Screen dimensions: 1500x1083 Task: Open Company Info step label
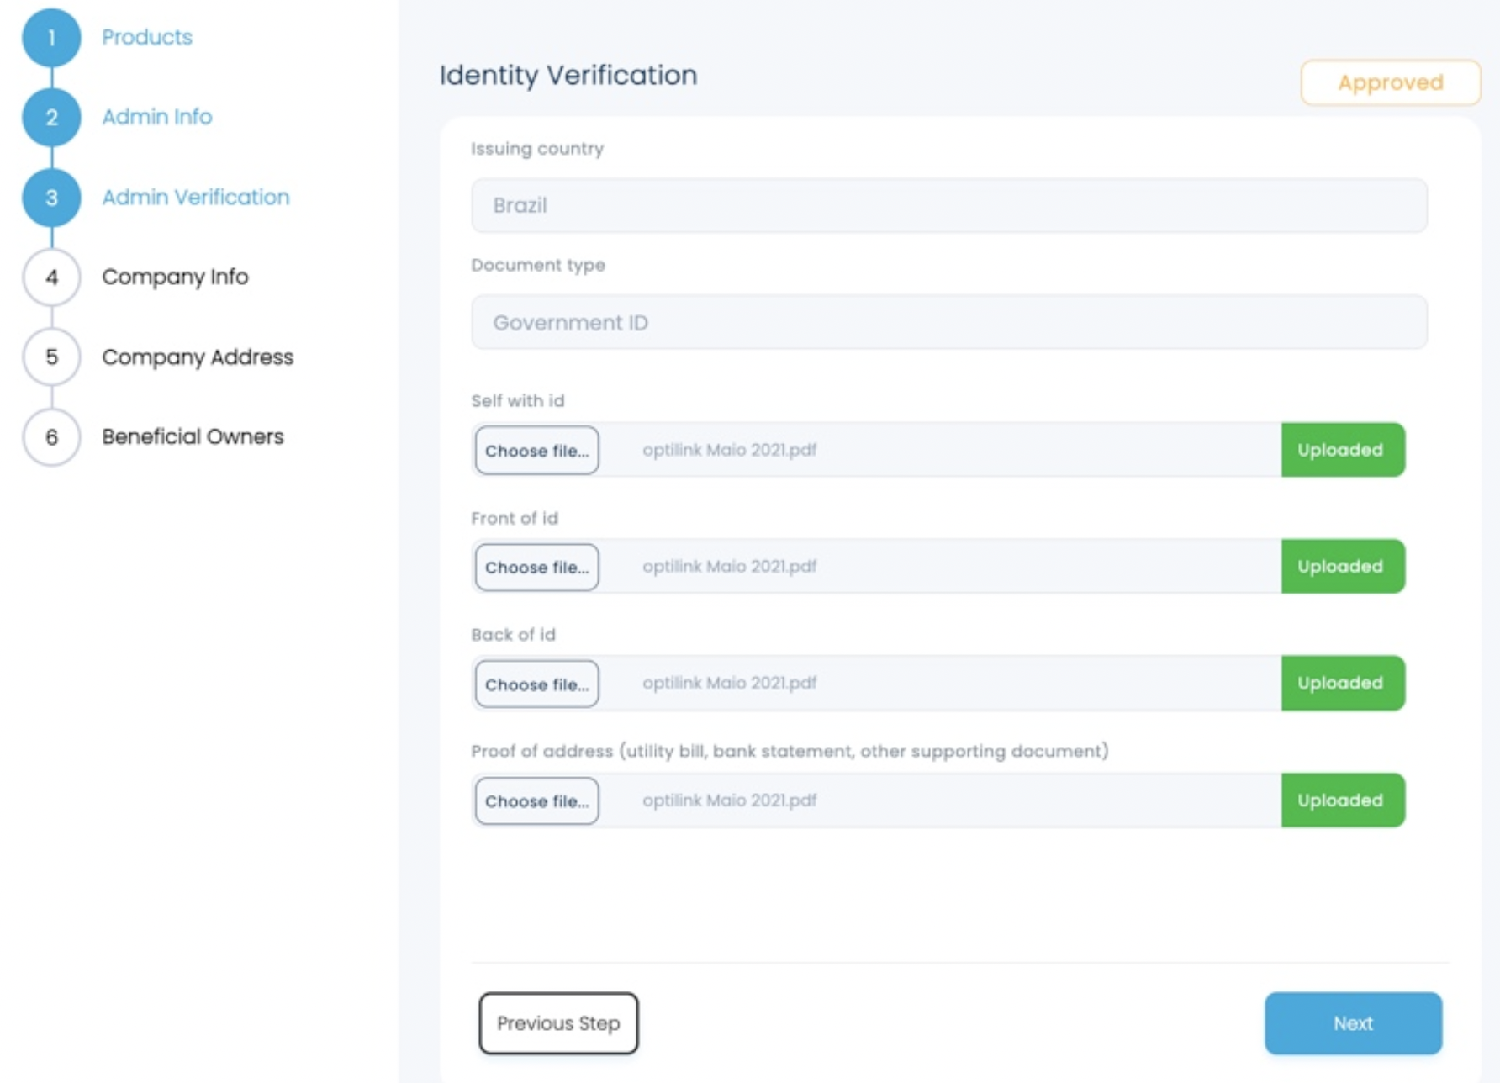175,277
